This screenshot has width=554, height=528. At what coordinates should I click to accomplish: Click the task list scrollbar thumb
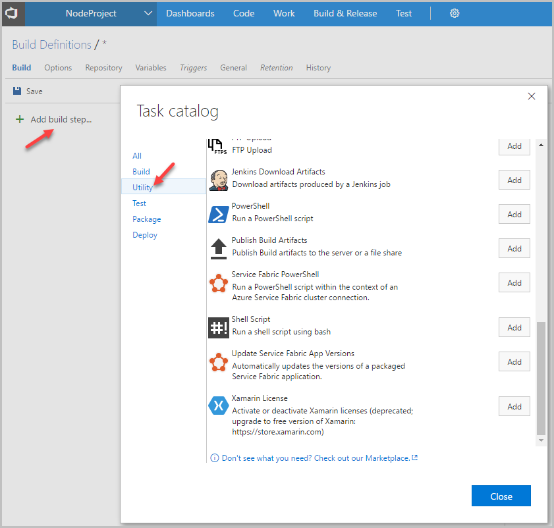pos(541,378)
